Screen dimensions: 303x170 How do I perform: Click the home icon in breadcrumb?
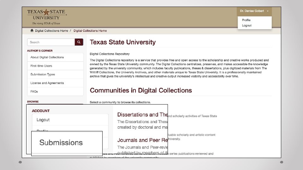tap(32, 31)
